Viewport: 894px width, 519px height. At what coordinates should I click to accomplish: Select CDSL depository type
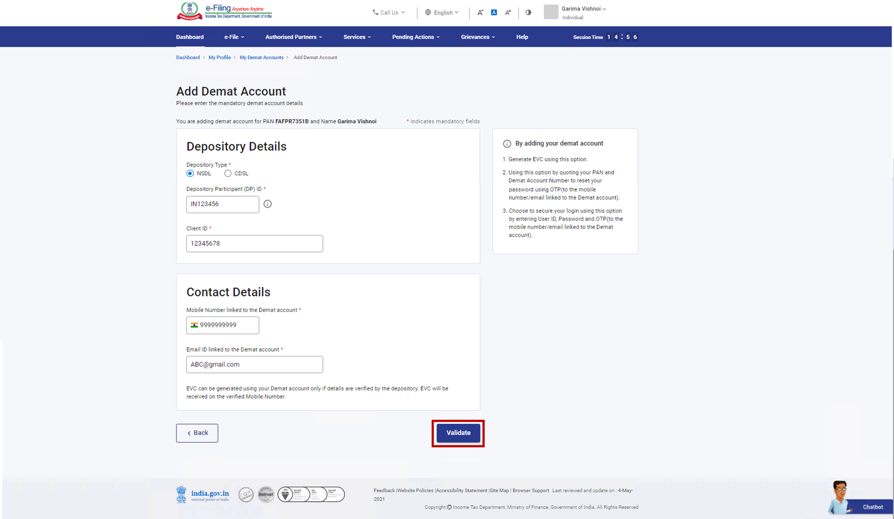point(228,173)
